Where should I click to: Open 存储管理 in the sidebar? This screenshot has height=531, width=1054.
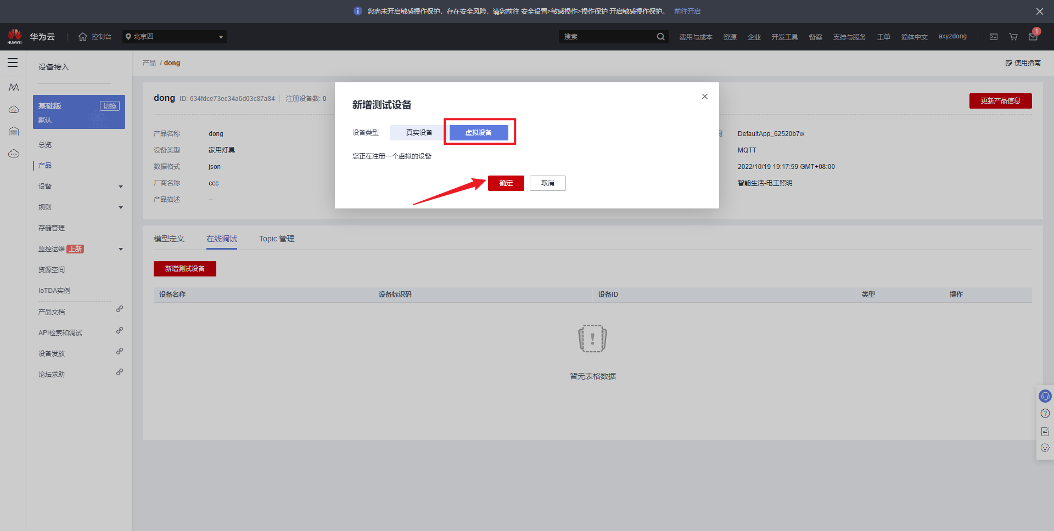(52, 228)
